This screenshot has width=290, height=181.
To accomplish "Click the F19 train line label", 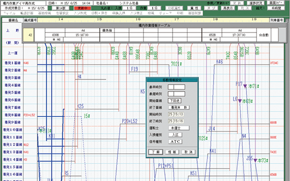I will tap(134, 69).
